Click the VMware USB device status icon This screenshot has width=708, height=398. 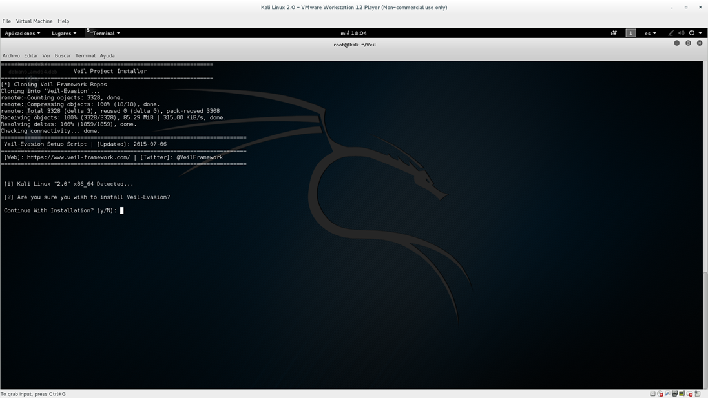[x=667, y=393]
